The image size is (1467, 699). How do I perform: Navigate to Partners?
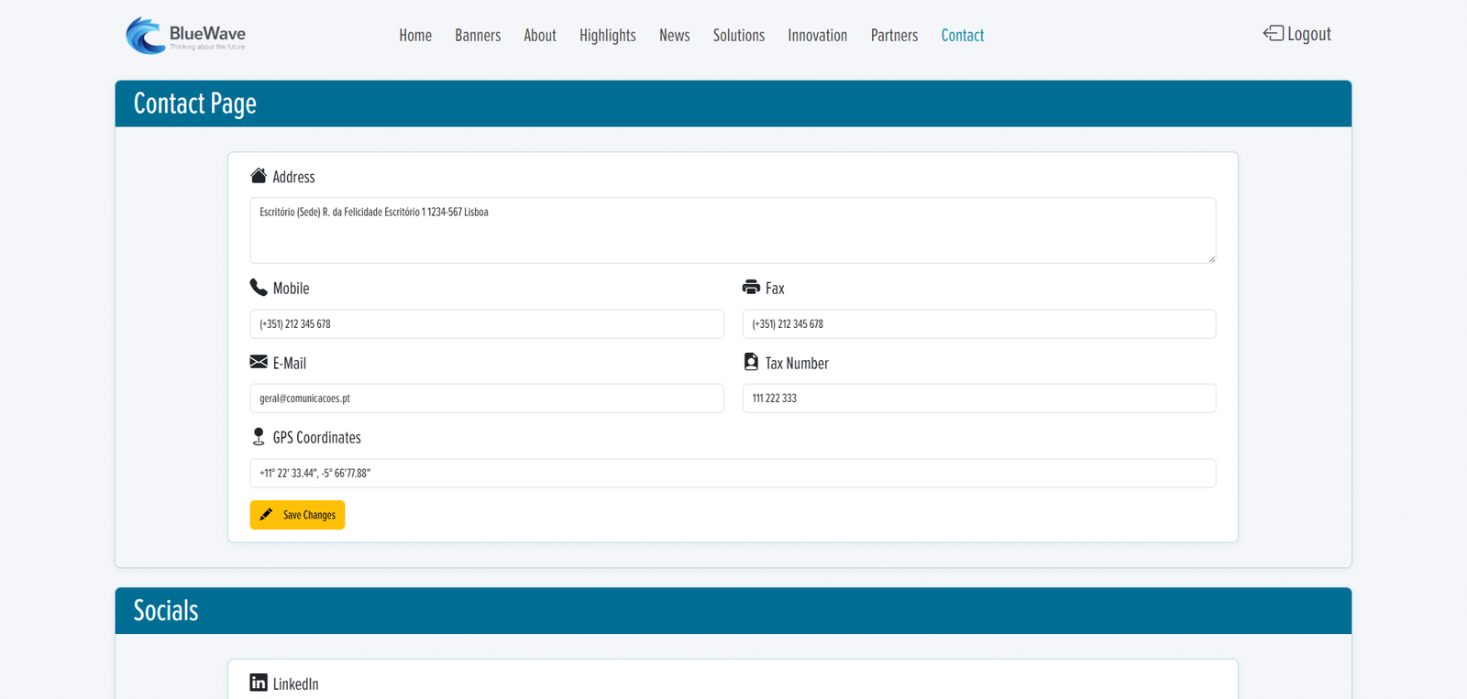pyautogui.click(x=894, y=36)
